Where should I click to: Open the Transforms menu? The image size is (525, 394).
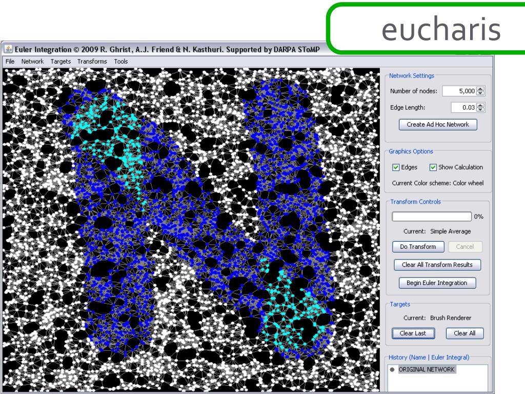click(x=92, y=62)
